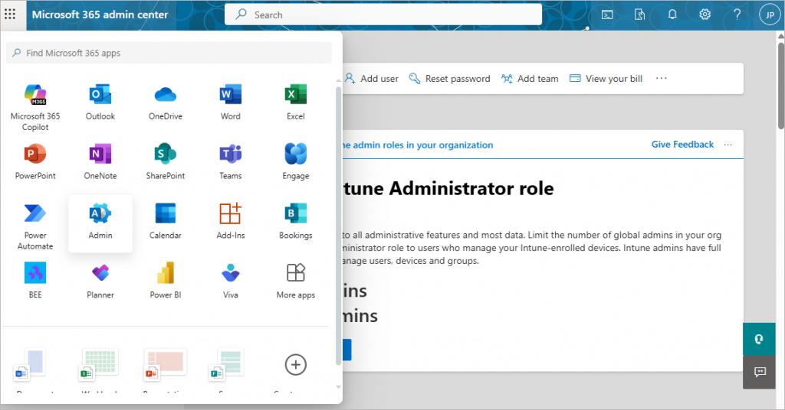Click the admin center Search box
Image resolution: width=785 pixels, height=410 pixels.
click(x=383, y=15)
